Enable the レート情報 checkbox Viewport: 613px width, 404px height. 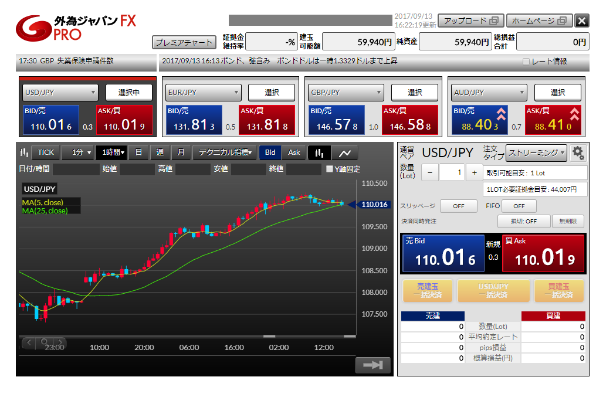(x=526, y=62)
